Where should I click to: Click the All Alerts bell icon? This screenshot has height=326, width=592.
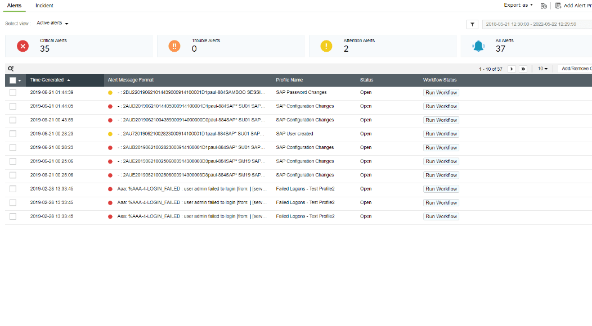[478, 46]
